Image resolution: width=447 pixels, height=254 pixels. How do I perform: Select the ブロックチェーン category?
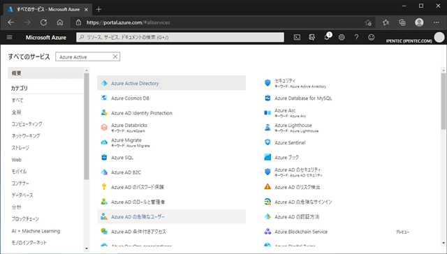point(25,219)
